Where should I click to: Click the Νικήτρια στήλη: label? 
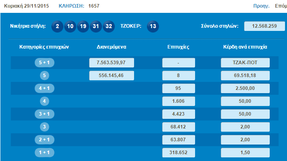28,26
